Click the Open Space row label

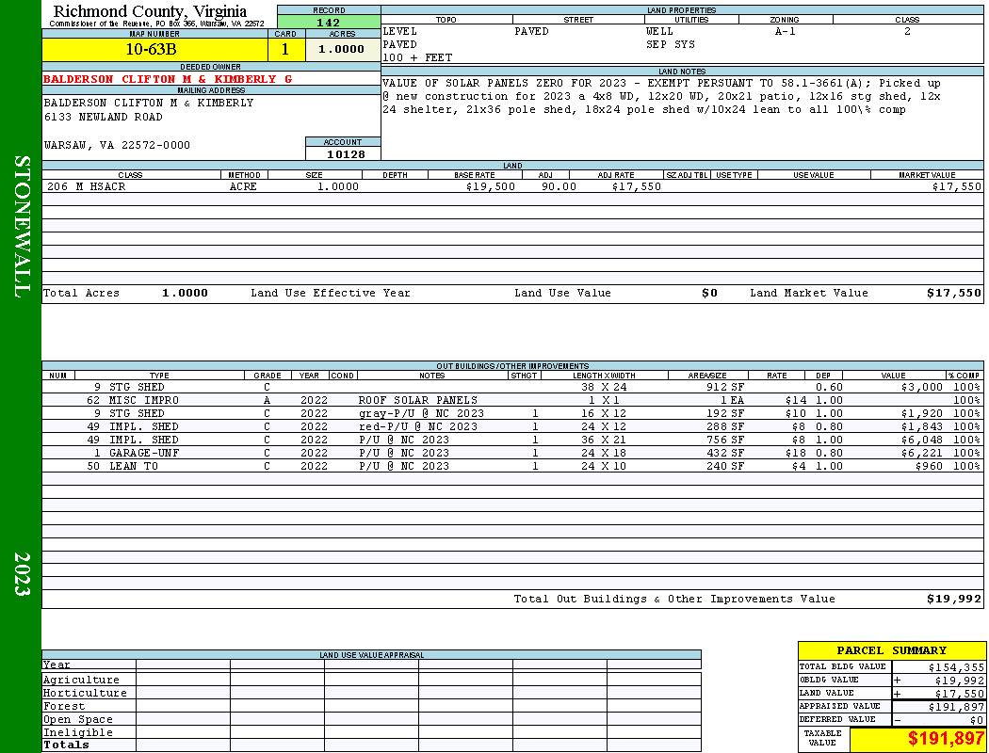[x=77, y=720]
